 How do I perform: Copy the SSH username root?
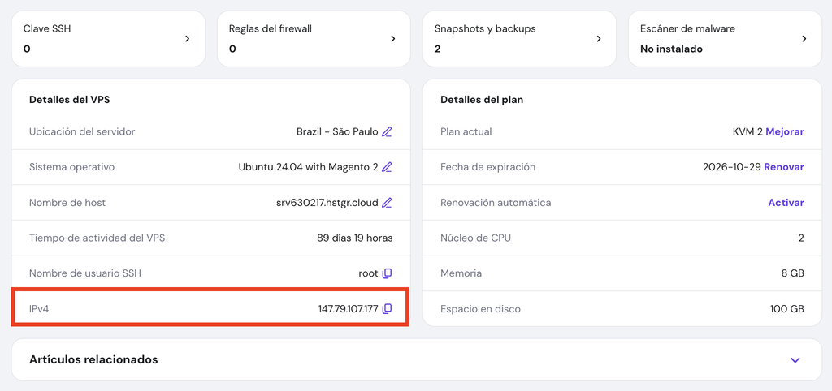[x=387, y=273]
